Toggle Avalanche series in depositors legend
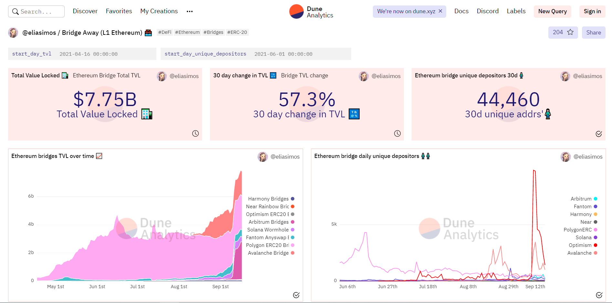This screenshot has height=303, width=612. pyautogui.click(x=582, y=253)
